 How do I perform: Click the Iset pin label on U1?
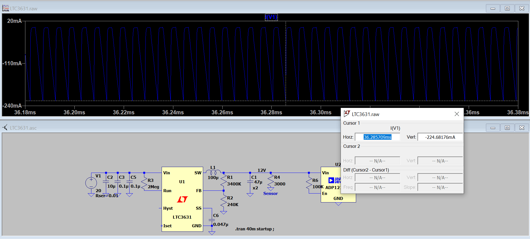(167, 226)
